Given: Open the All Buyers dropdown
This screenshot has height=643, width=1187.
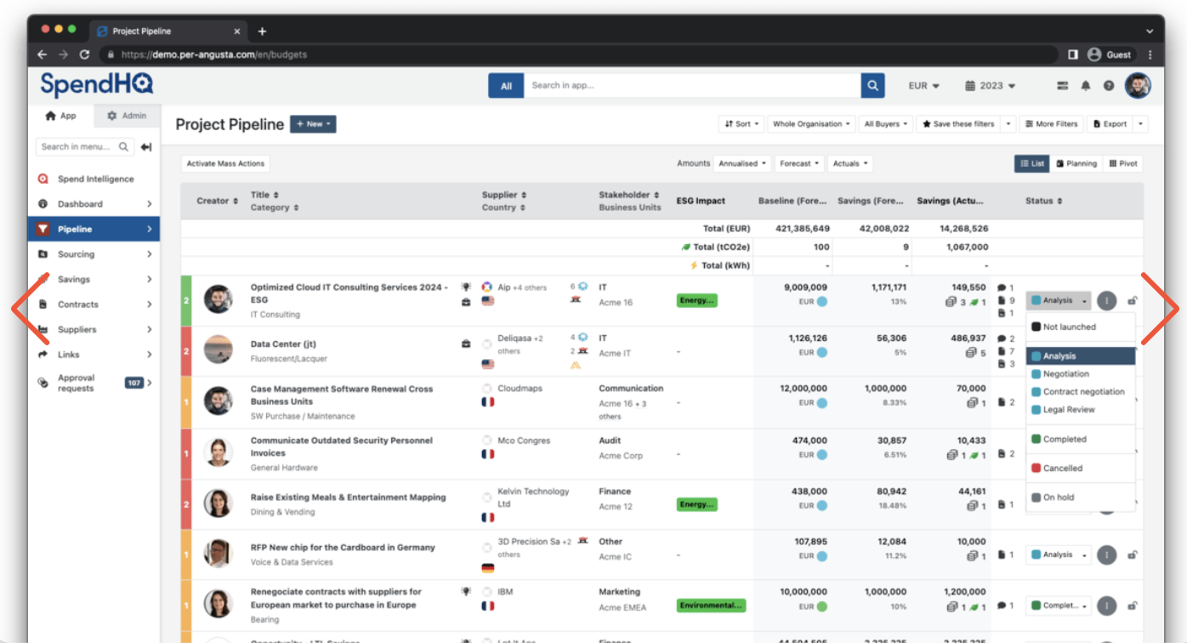Looking at the screenshot, I should pos(885,124).
